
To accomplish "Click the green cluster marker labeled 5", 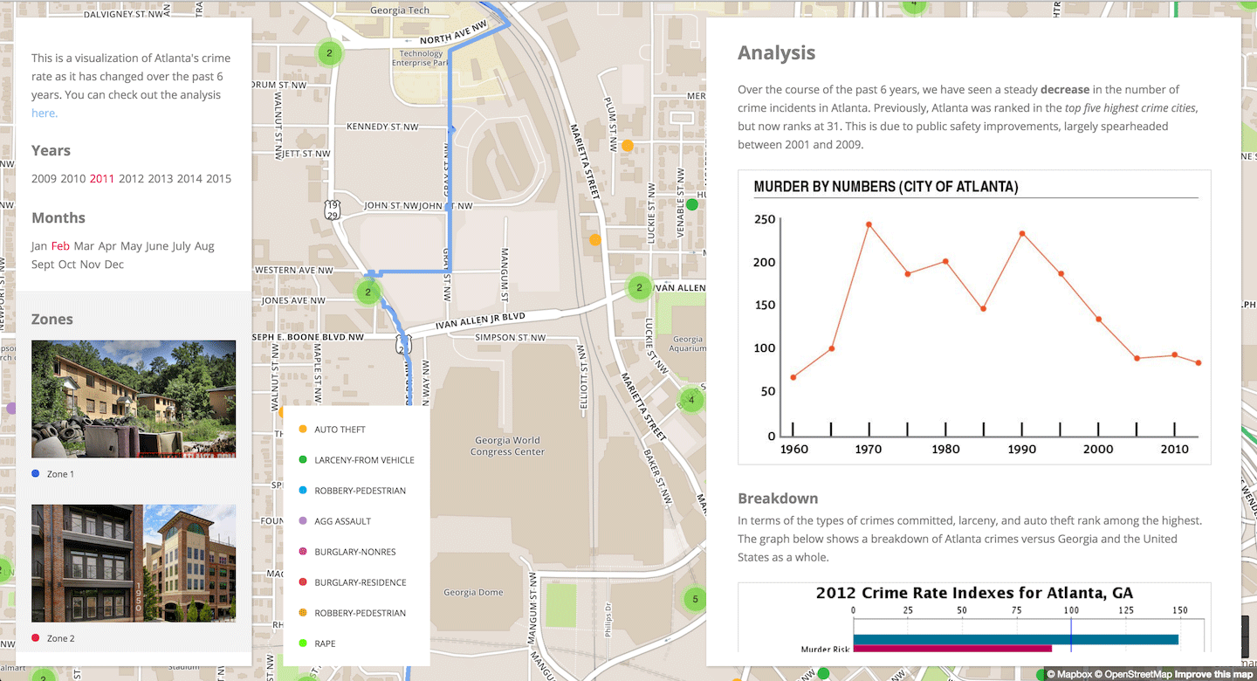I will click(x=695, y=599).
